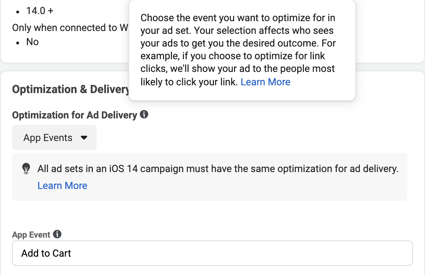
Task: Click the lightbulb tip icon
Action: (x=26, y=169)
